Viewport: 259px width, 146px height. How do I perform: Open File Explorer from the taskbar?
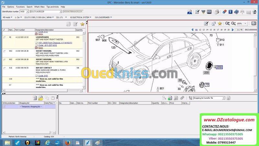click(x=7, y=143)
